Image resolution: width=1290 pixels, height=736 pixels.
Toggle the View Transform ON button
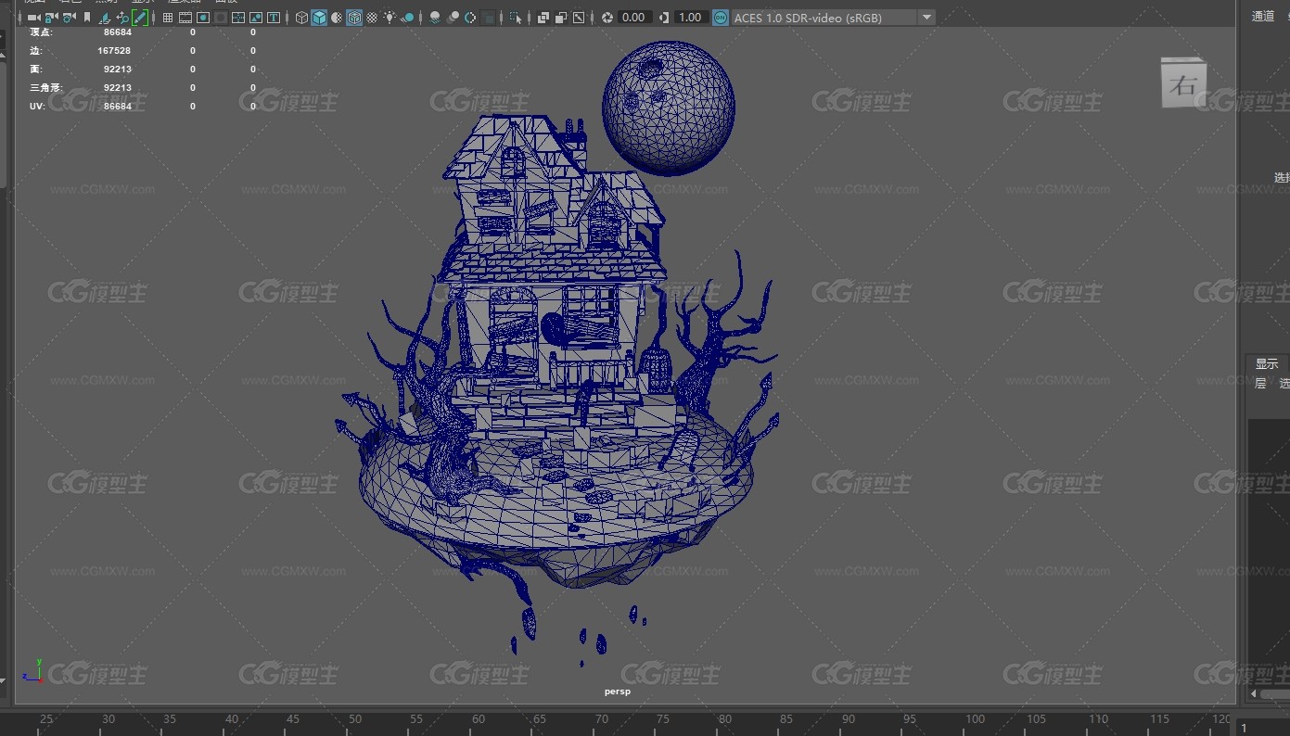pos(721,18)
